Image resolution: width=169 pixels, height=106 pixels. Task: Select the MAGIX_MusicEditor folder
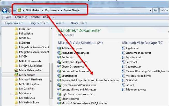(31, 66)
